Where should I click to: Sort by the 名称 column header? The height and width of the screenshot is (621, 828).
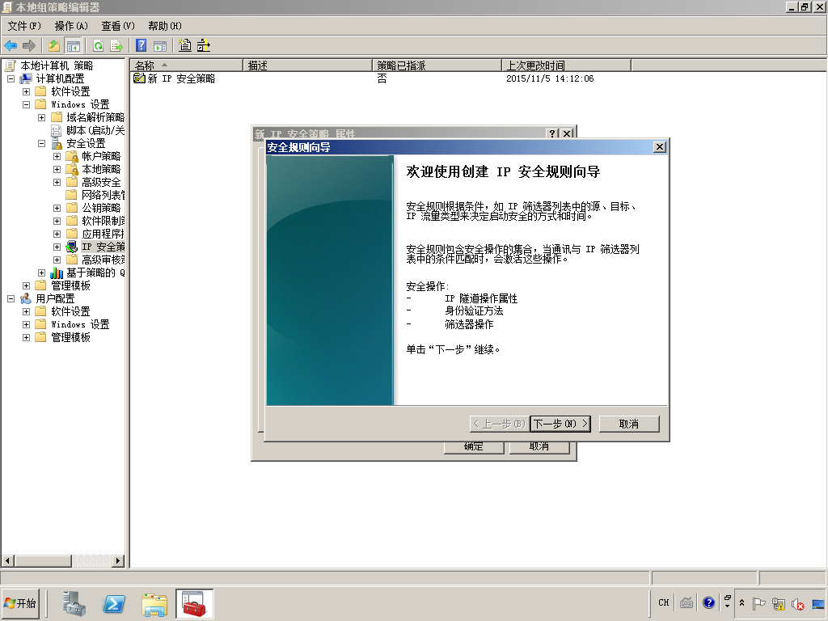pos(187,65)
